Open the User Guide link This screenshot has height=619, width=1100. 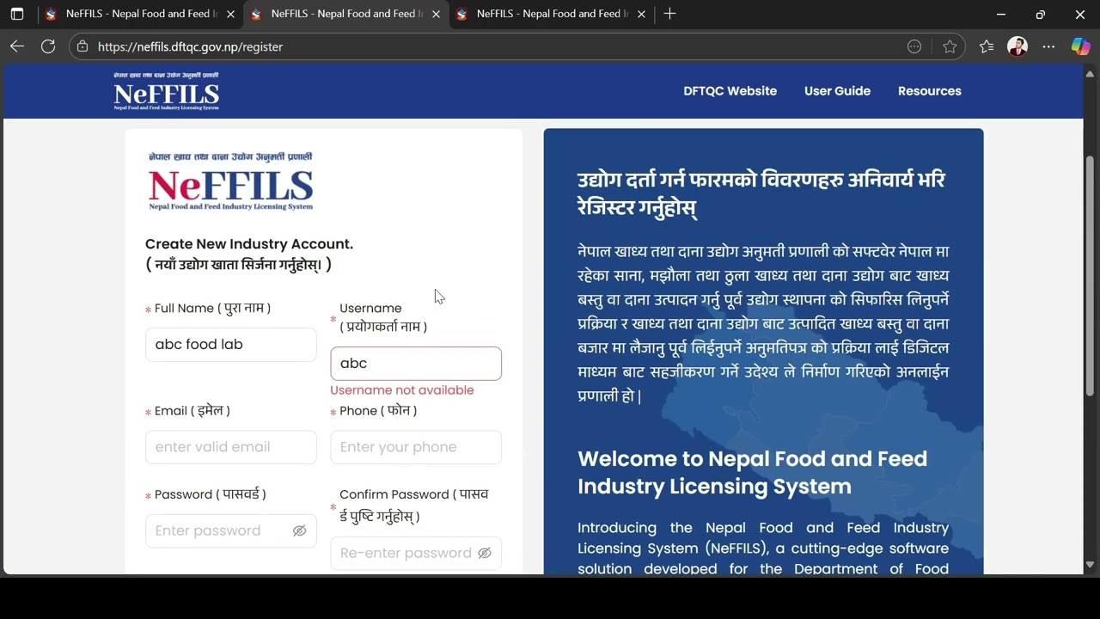point(837,91)
